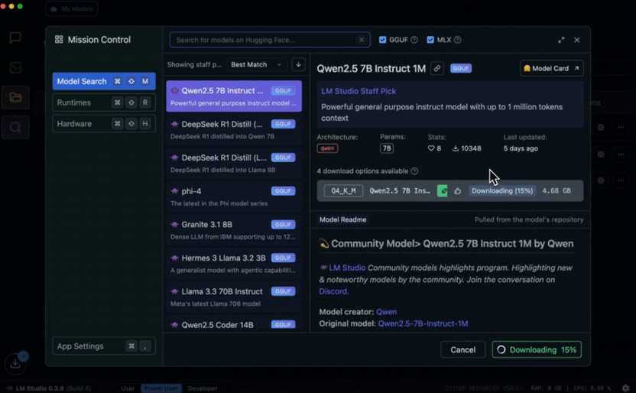
Task: Copy the Qwen2.5 7B Instruct 1M link
Action: pyautogui.click(x=436, y=68)
